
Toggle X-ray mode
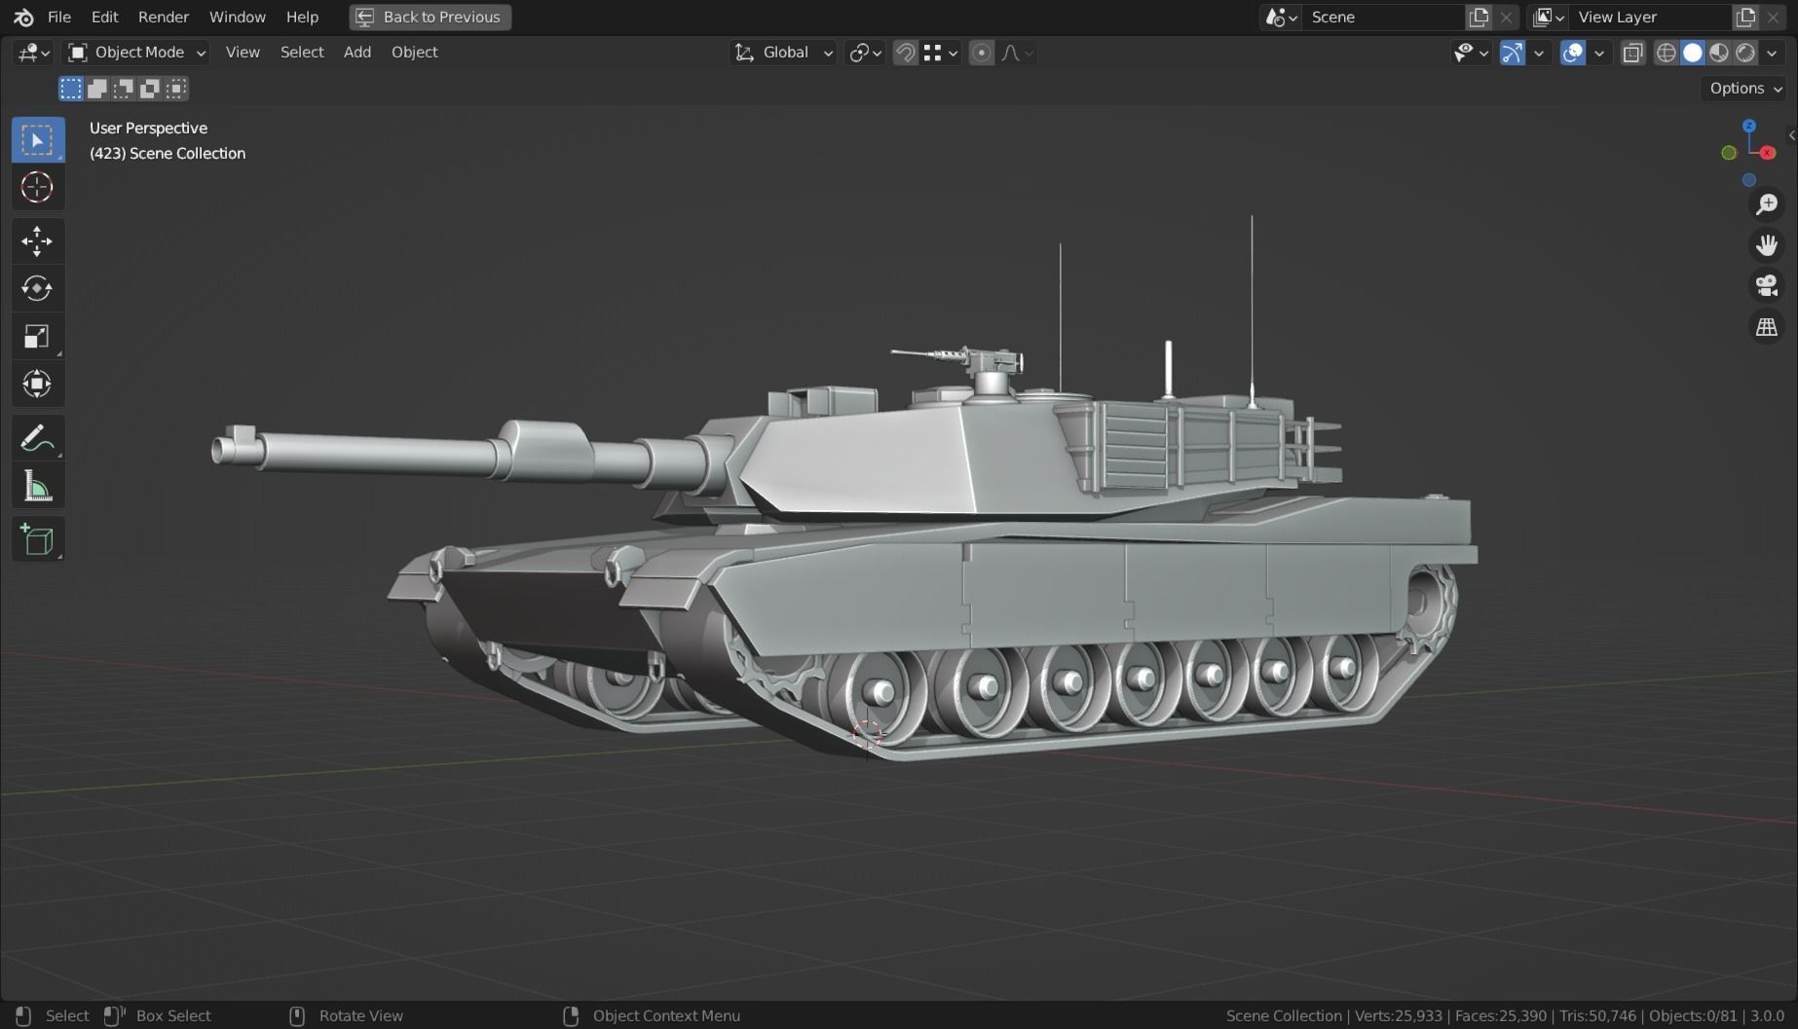click(1633, 53)
